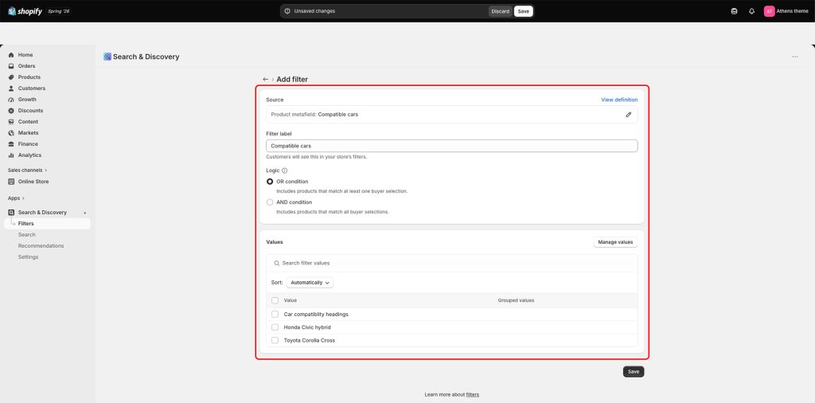Check Honda Civic hybrid checkbox
The width and height of the screenshot is (815, 403).
tap(275, 327)
